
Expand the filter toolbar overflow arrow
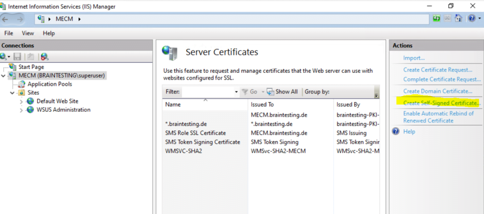coord(376,96)
